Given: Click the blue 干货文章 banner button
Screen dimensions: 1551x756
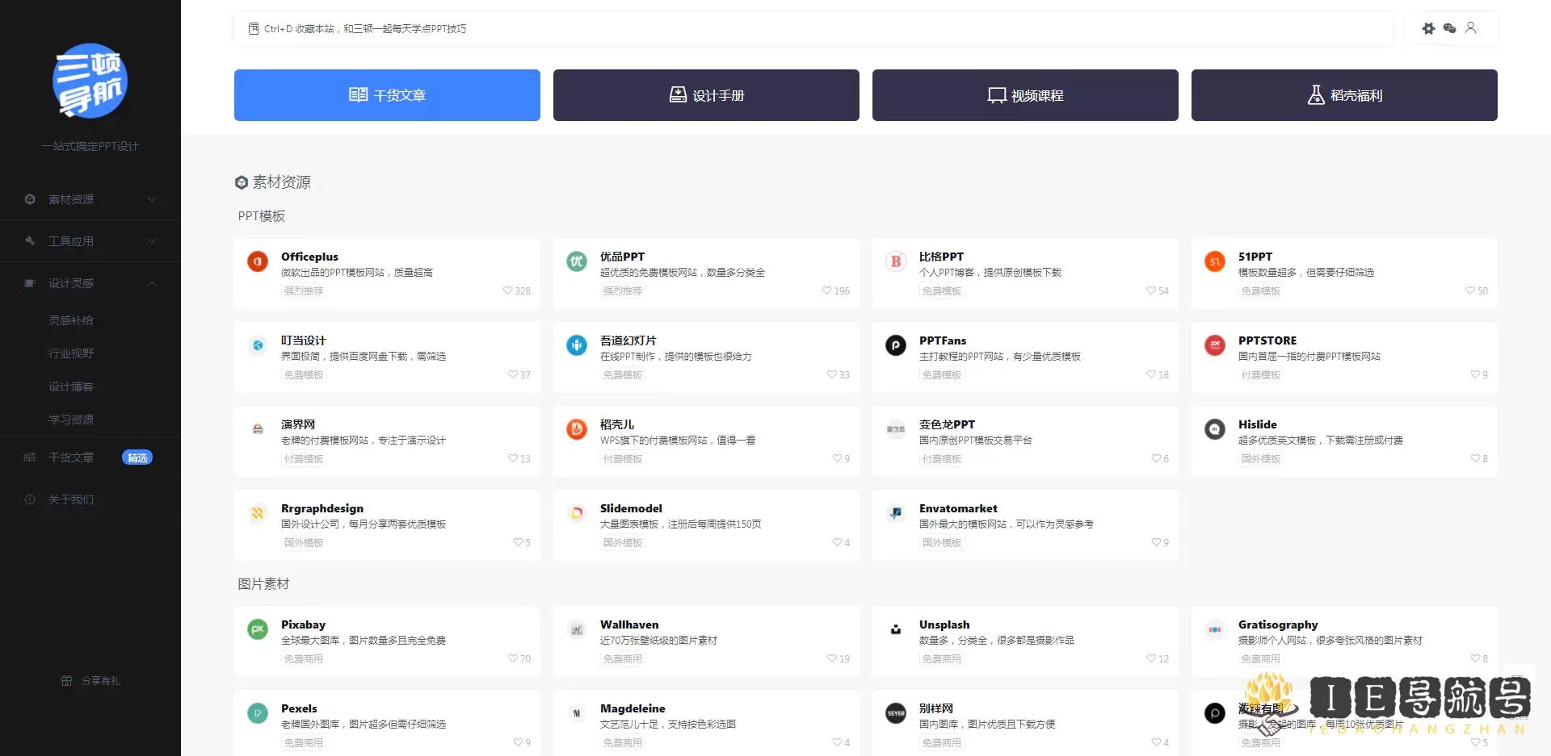Looking at the screenshot, I should pyautogui.click(x=387, y=95).
